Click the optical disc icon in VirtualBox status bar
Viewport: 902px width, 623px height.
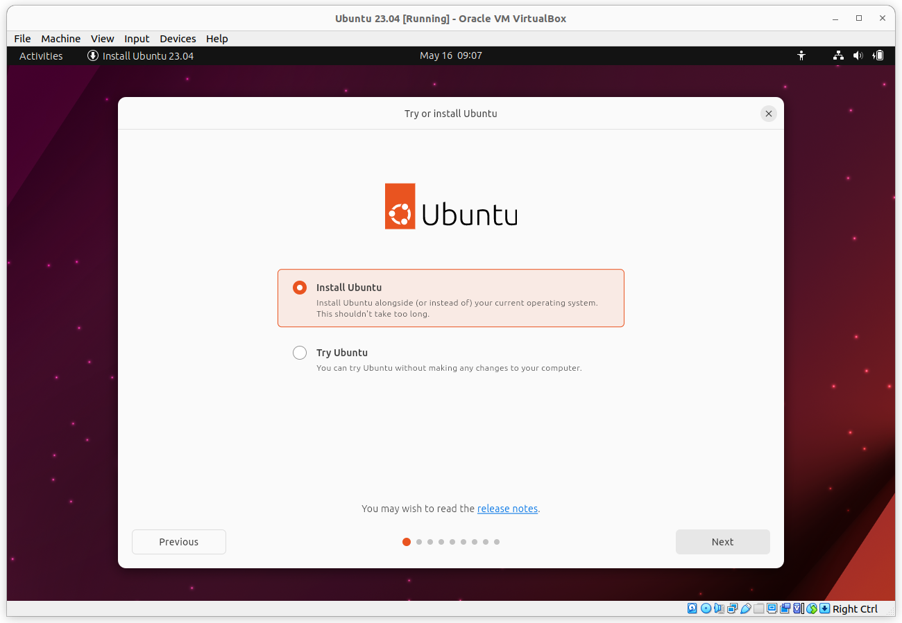point(706,608)
